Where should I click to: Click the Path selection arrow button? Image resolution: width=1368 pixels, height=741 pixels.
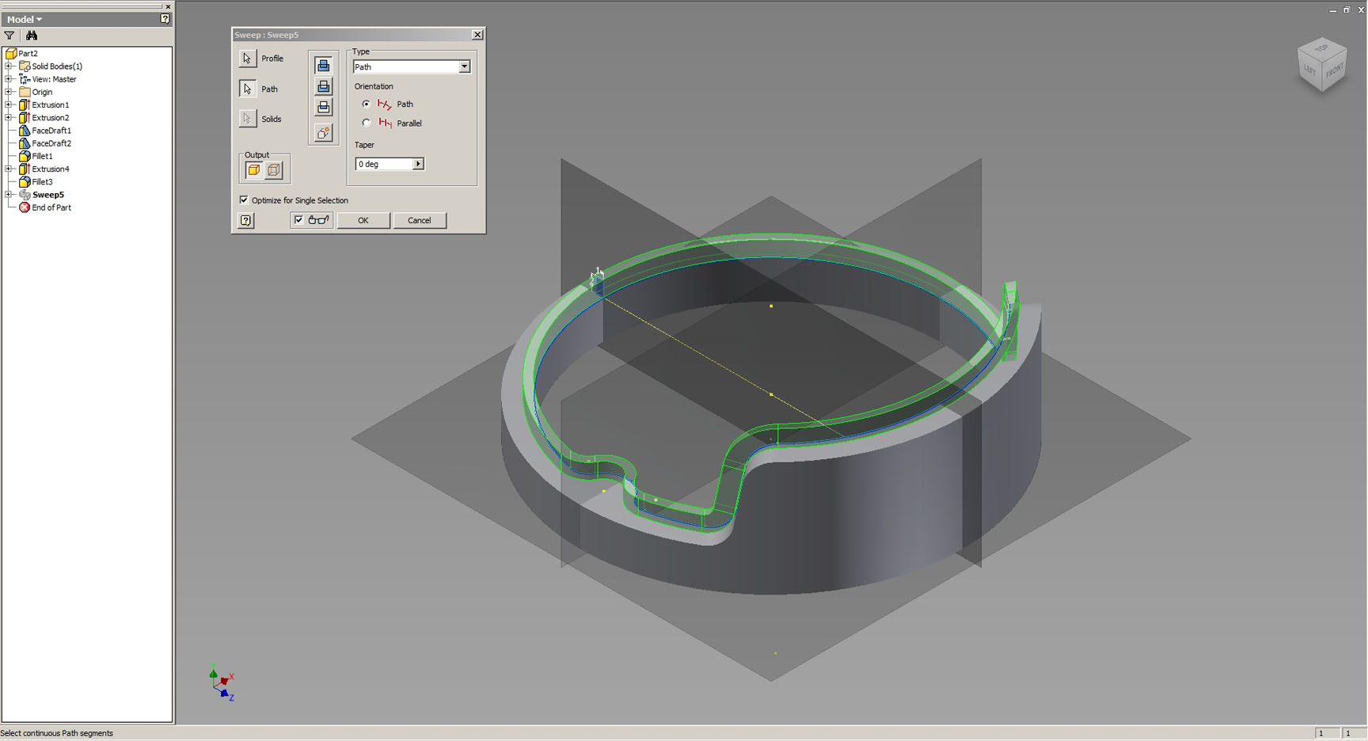[x=248, y=89]
